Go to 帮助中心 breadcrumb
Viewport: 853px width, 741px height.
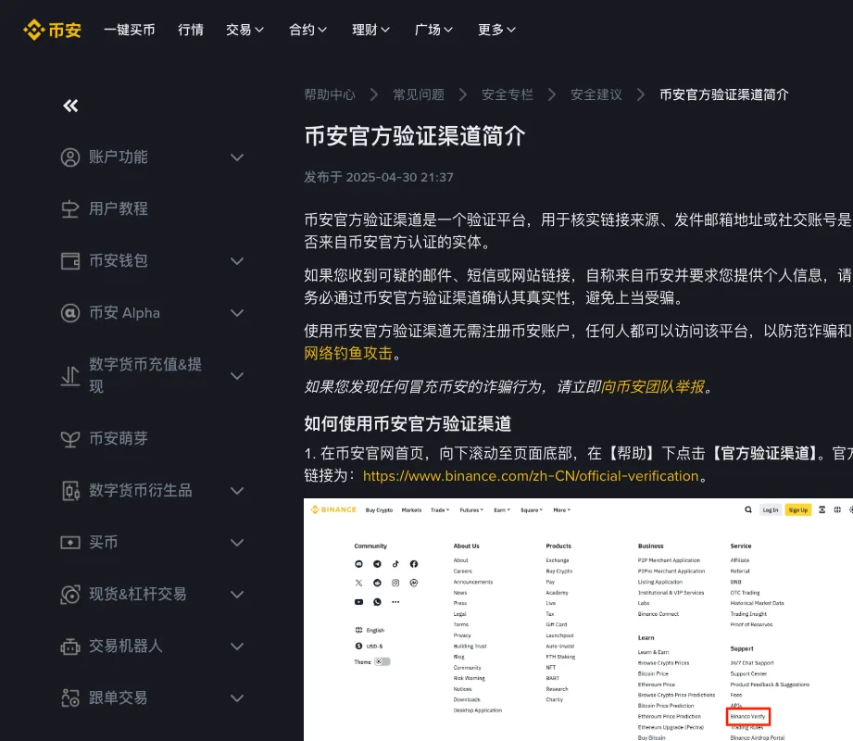point(330,94)
